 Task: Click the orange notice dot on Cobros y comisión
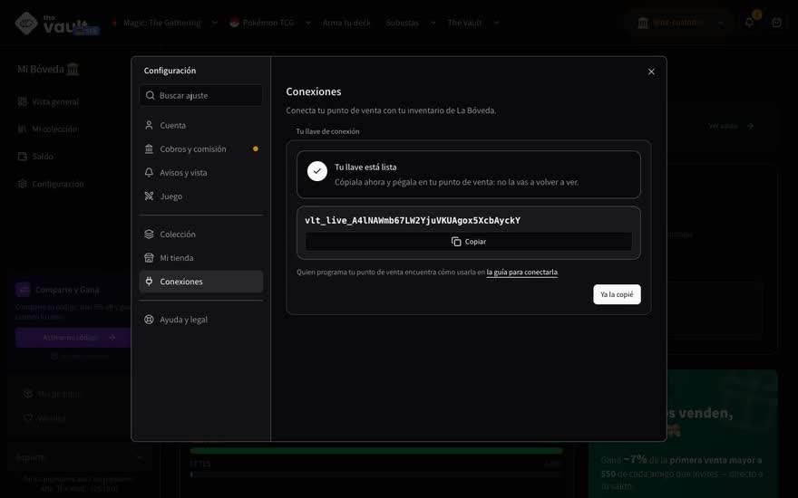click(256, 148)
